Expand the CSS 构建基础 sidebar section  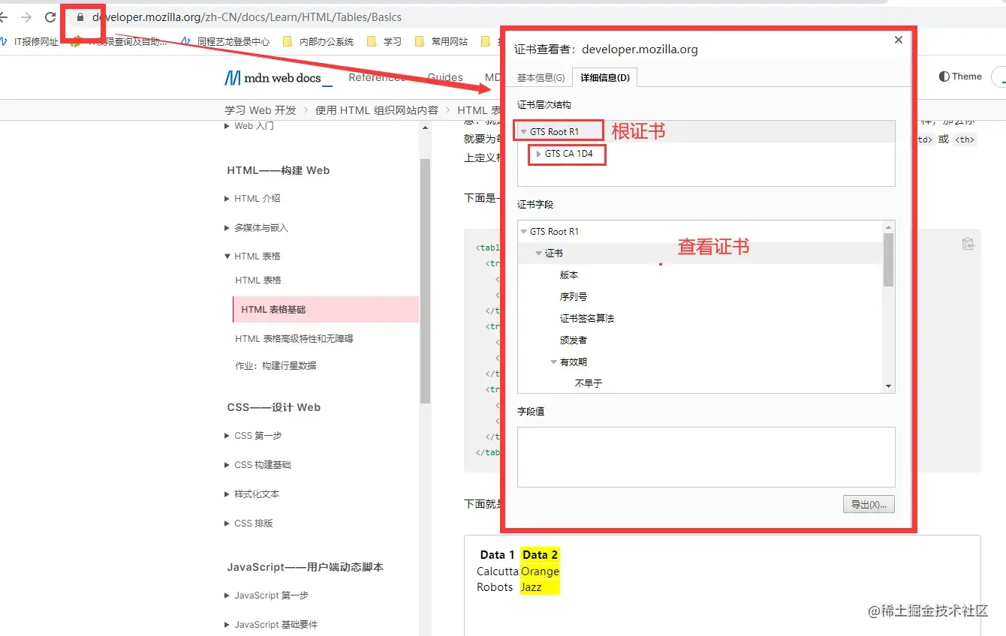coord(227,465)
